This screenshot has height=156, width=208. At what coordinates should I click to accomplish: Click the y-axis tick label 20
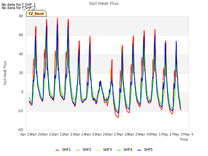click(21, 73)
